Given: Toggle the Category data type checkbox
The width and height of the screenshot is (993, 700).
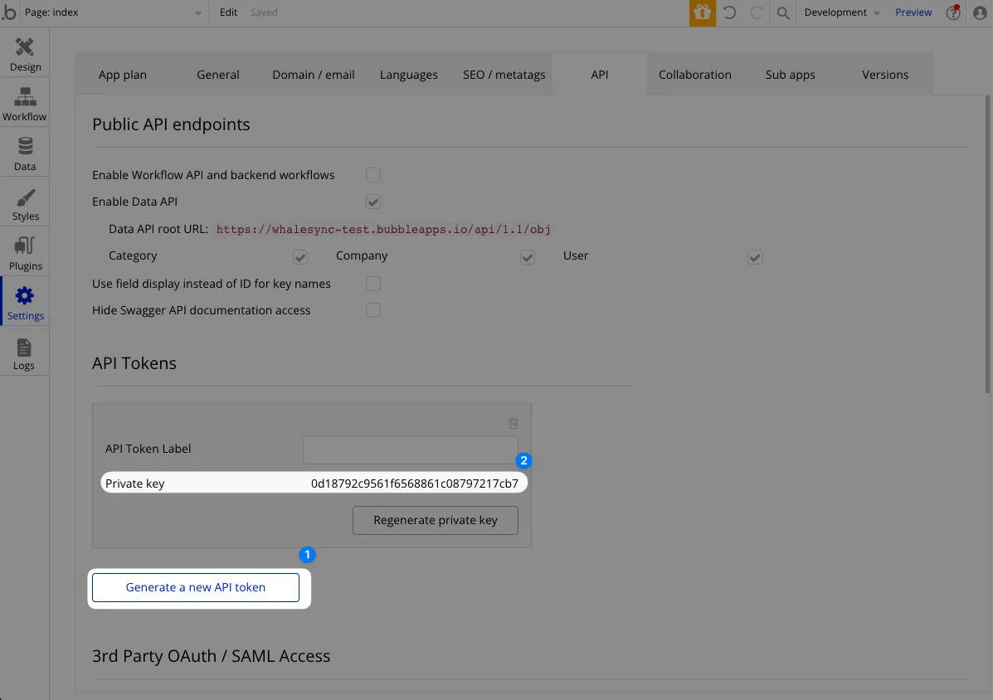Looking at the screenshot, I should 300,257.
